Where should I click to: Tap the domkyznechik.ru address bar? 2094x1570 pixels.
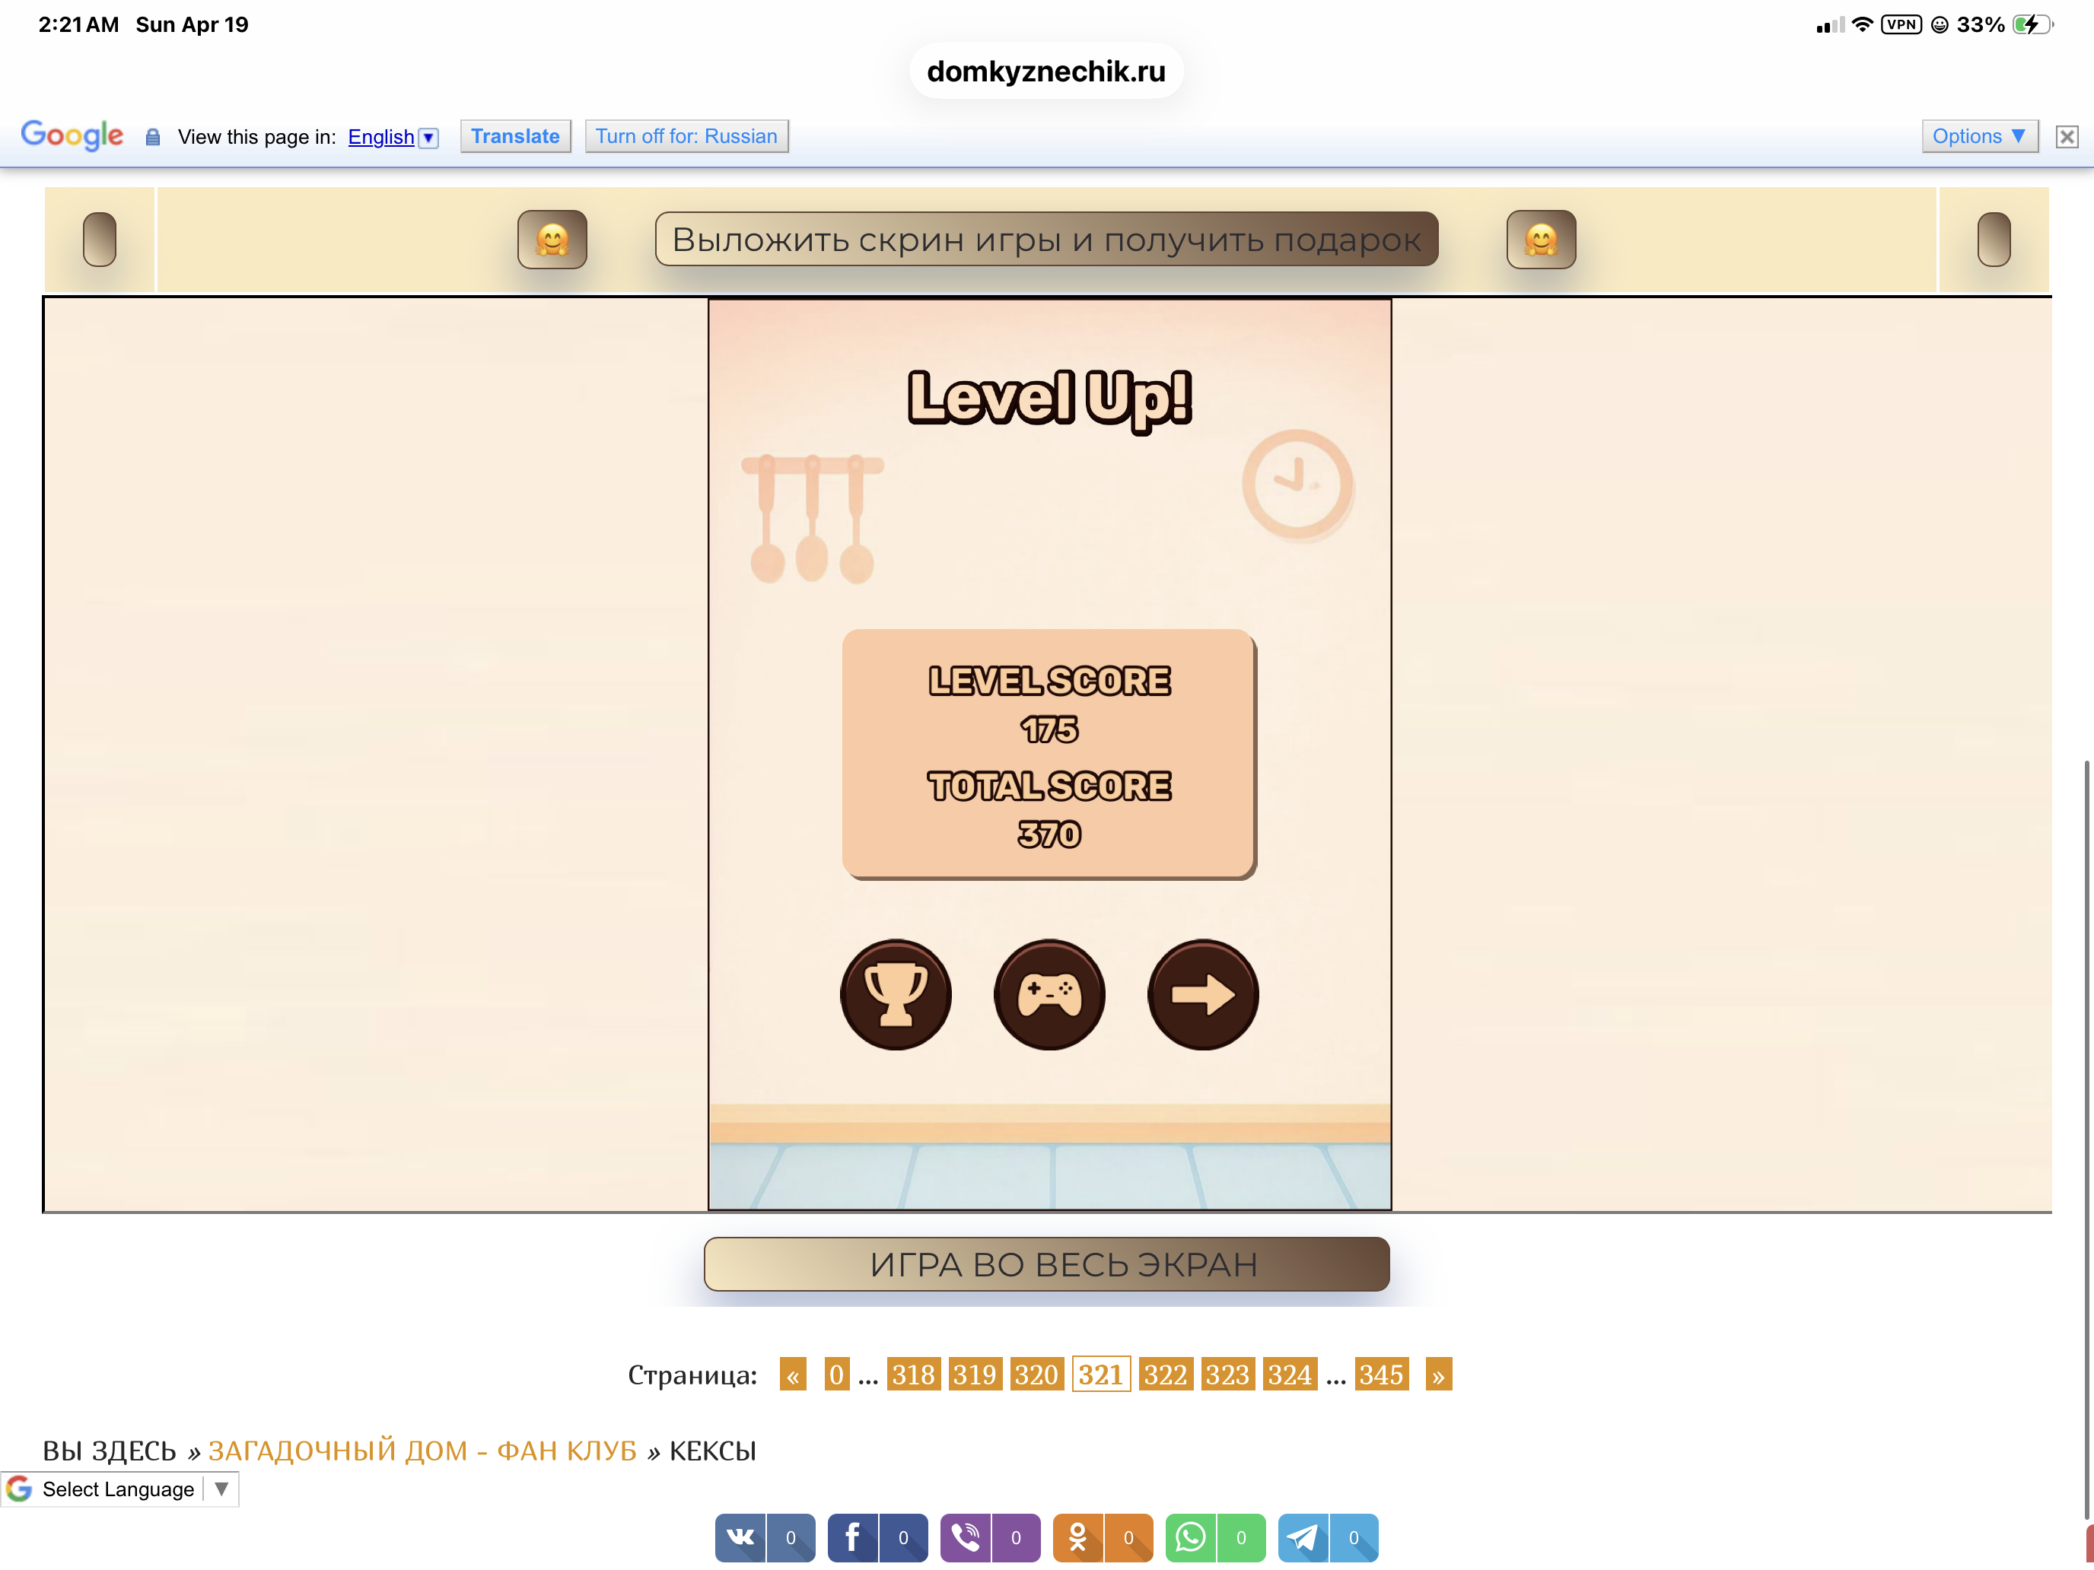click(1046, 71)
